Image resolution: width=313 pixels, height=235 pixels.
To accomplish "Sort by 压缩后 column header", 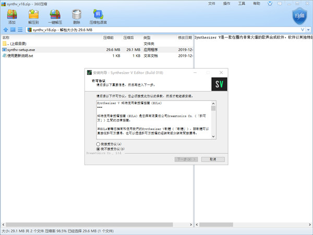I will (x=128, y=38).
